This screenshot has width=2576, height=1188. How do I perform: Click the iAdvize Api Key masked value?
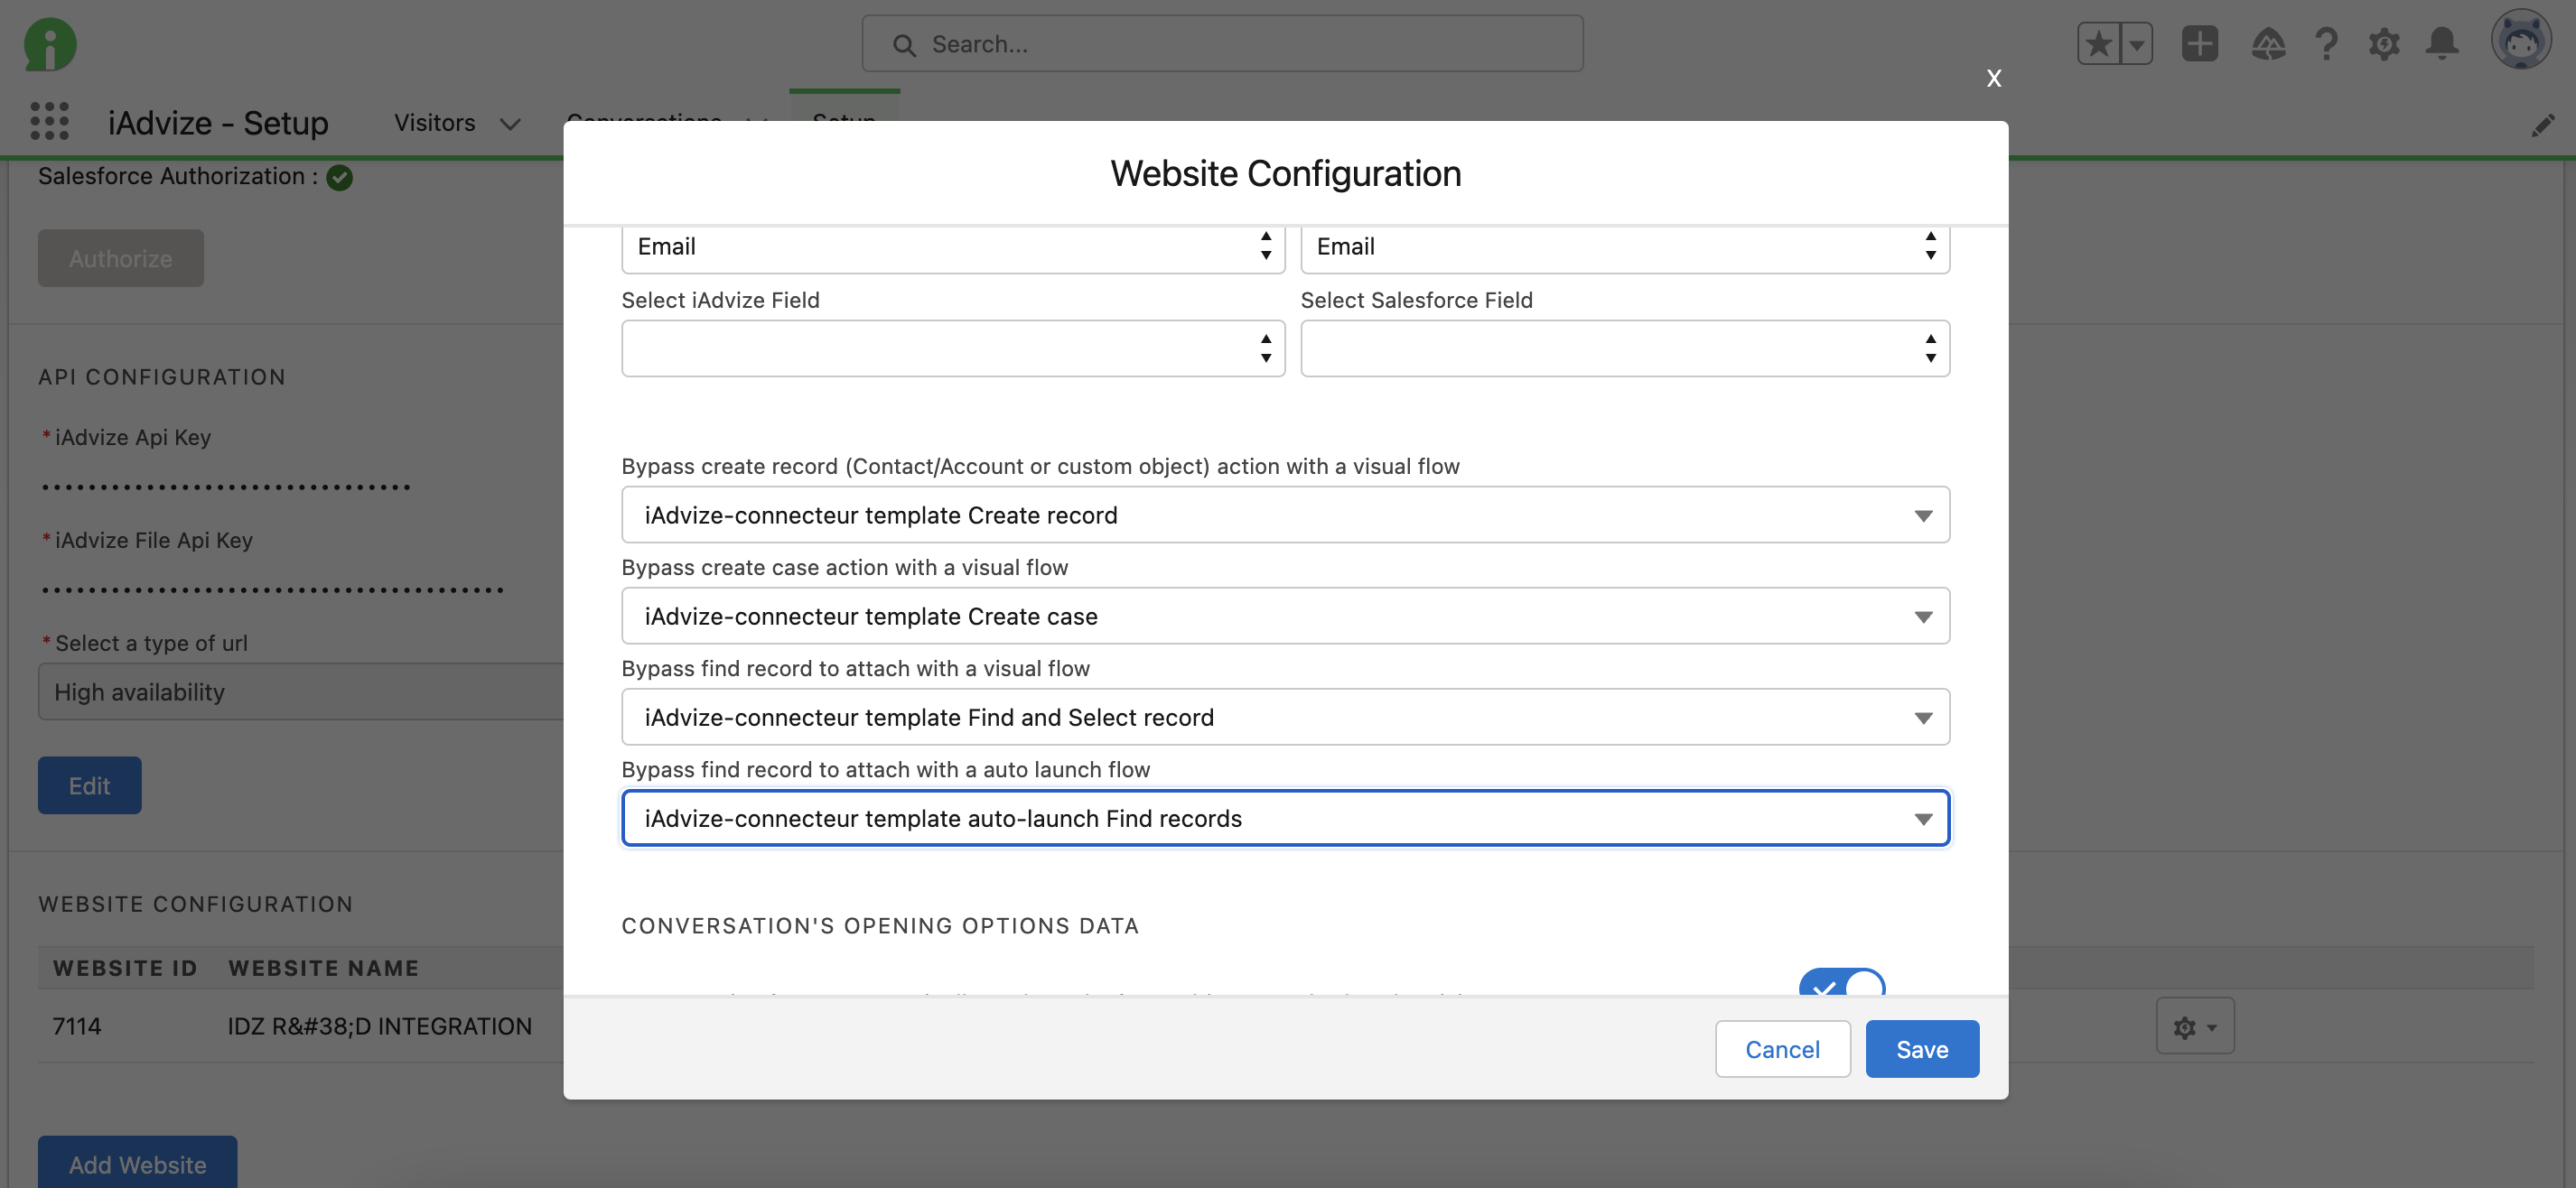coord(226,487)
